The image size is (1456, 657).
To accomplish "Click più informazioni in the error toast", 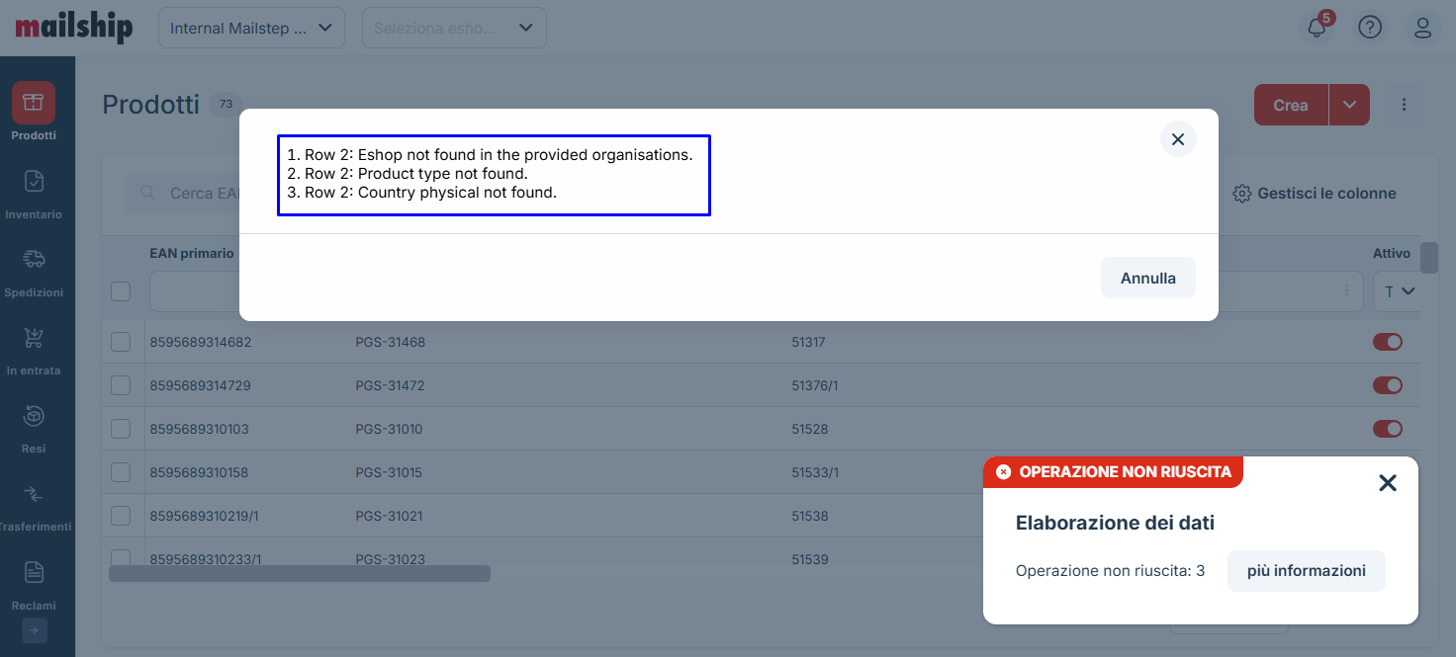I will 1306,571.
